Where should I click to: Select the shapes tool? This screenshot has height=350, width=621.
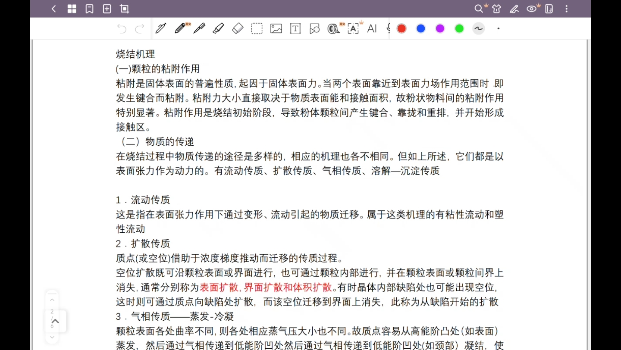pyautogui.click(x=314, y=29)
